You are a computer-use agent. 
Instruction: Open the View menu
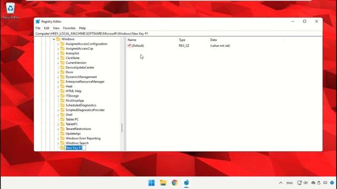click(x=56, y=28)
